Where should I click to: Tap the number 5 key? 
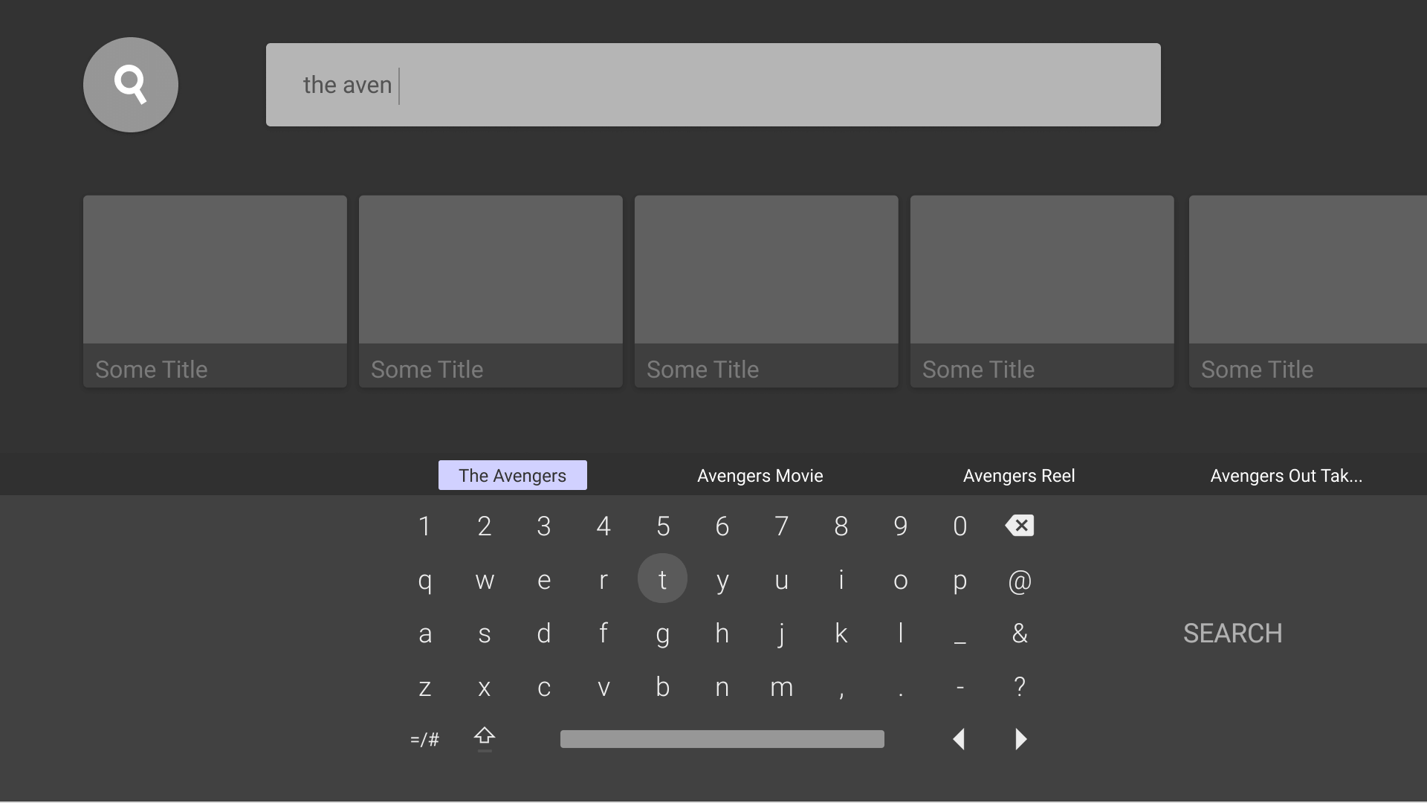click(x=663, y=526)
